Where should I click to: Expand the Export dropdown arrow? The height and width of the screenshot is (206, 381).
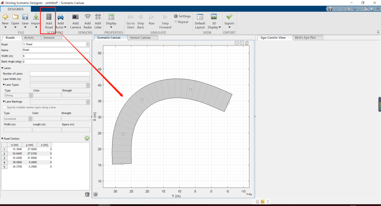pos(229,27)
